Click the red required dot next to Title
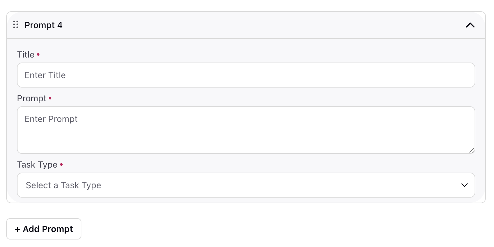This screenshot has width=494, height=247. point(38,54)
